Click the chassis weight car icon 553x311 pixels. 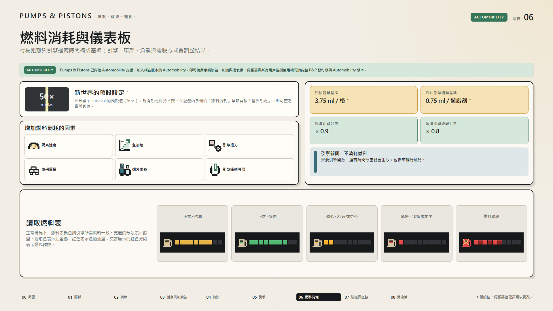[x=34, y=170]
